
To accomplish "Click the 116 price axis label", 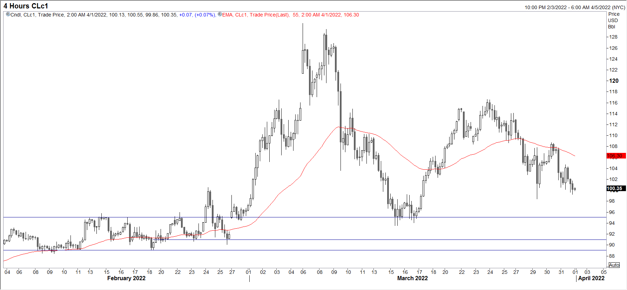I will coord(613,103).
